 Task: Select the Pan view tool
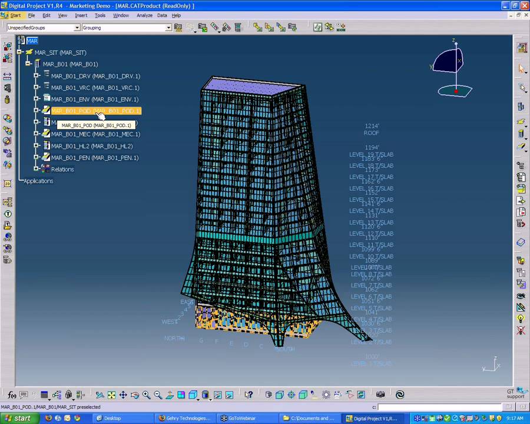pyautogui.click(x=123, y=395)
